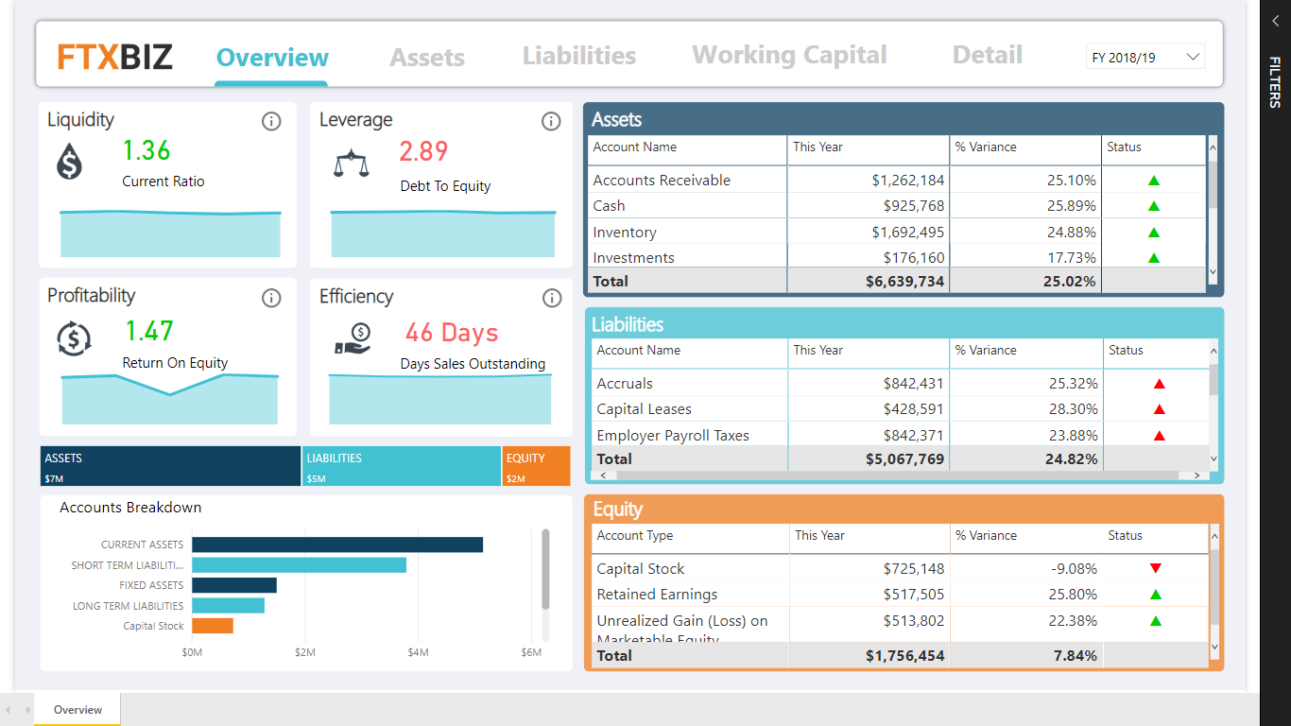Click the SHORT TERM LIABILITIES bar
The image size is (1291, 726).
299,565
